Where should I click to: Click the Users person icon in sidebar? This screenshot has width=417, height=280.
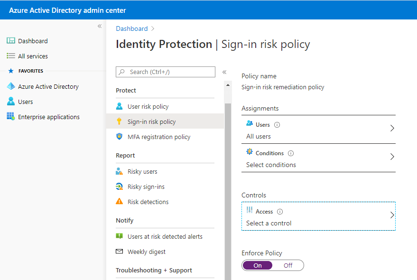pos(11,102)
